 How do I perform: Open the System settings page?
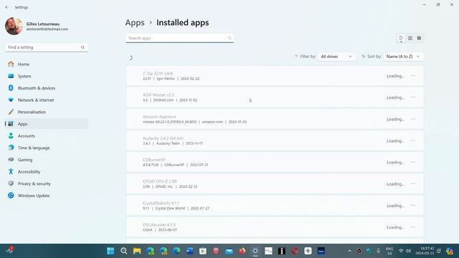pos(47,76)
